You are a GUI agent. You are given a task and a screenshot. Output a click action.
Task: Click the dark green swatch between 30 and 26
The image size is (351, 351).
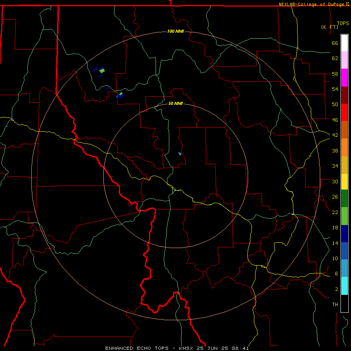point(344,199)
